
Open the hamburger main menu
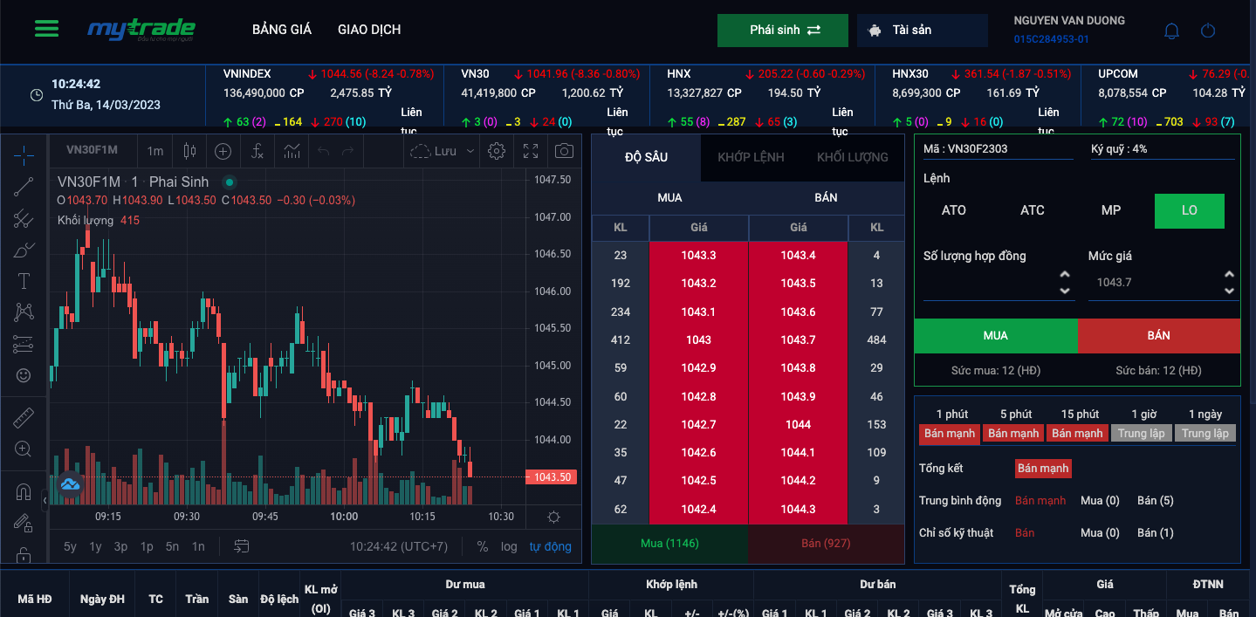(46, 29)
